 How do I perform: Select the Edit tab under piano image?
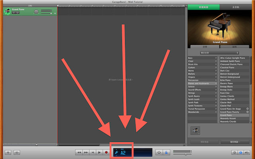234,47
